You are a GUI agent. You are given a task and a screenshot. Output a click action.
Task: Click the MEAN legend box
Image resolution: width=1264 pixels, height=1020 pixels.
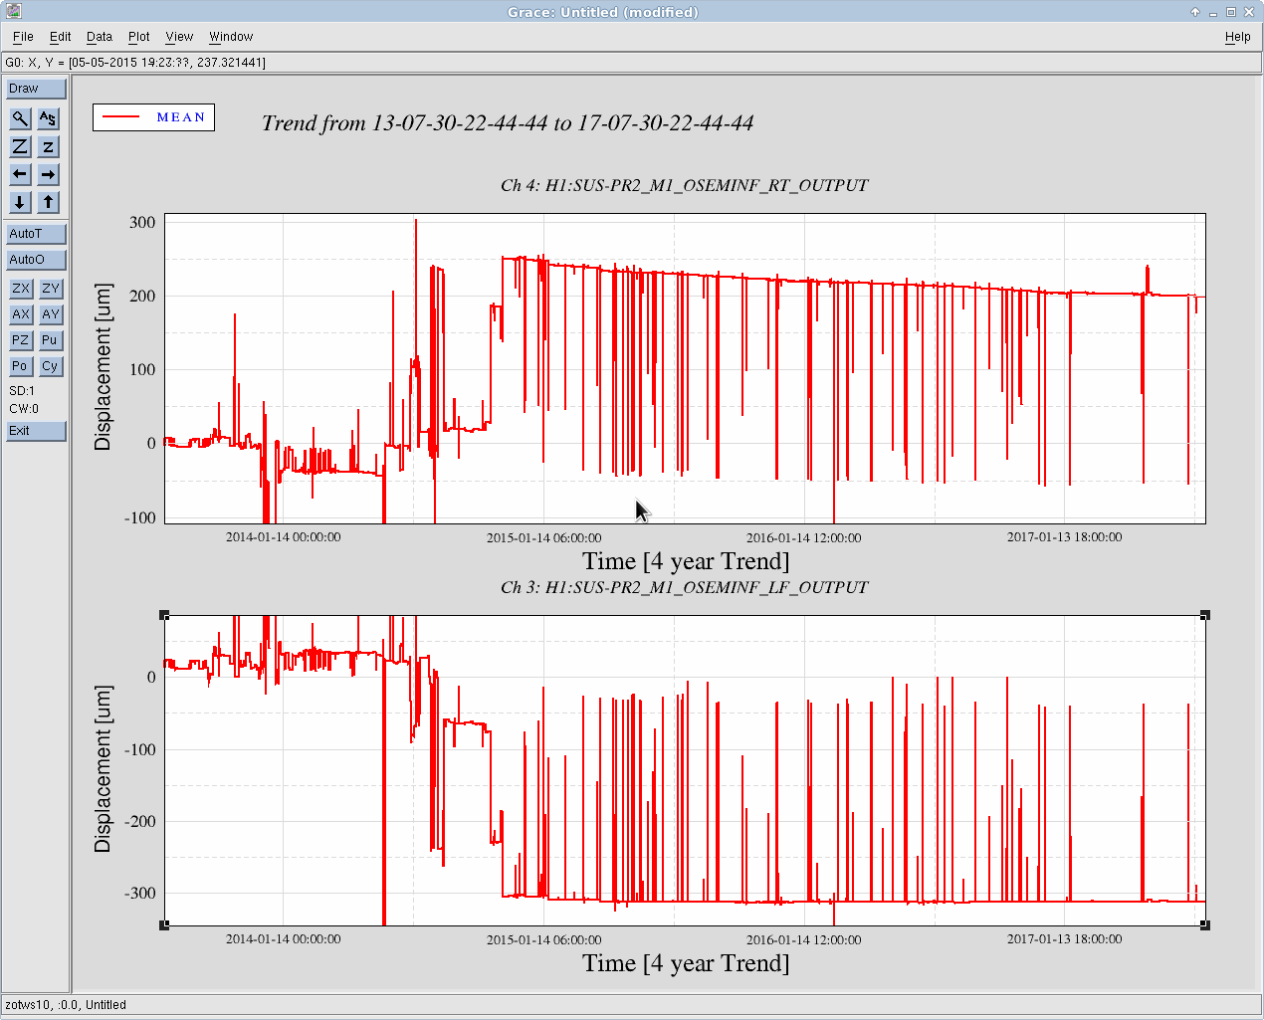pos(154,117)
